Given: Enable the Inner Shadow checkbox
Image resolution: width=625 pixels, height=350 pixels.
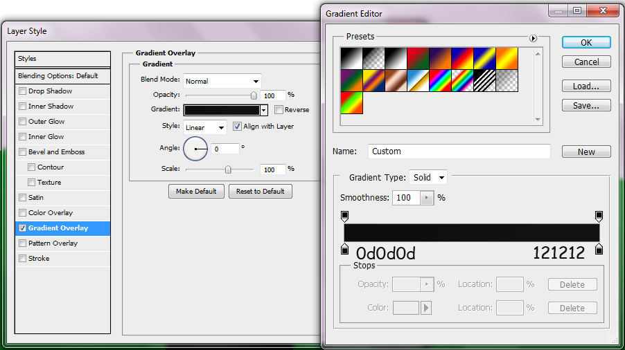Looking at the screenshot, I should (23, 107).
